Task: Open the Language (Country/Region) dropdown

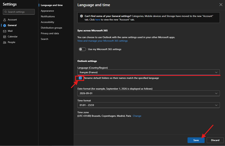Action: tap(148, 73)
